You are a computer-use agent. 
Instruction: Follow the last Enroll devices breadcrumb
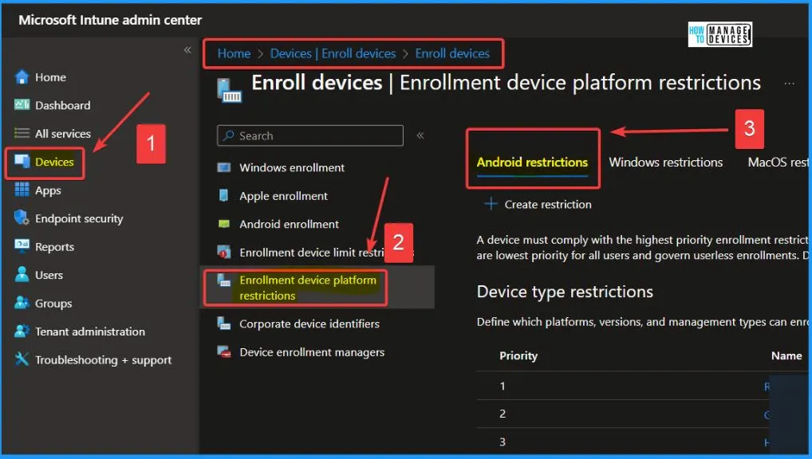coord(452,53)
